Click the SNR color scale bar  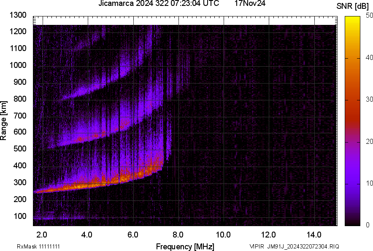click(x=352, y=121)
